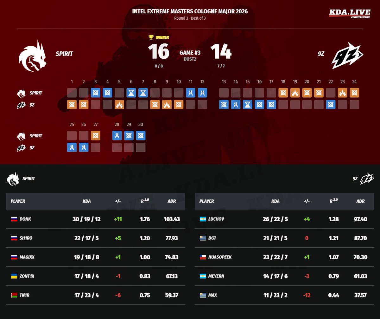Click the 'GAME #3' label
This screenshot has height=319, width=380.
190,52
